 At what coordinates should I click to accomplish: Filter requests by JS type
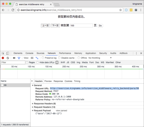coord(68,62)
